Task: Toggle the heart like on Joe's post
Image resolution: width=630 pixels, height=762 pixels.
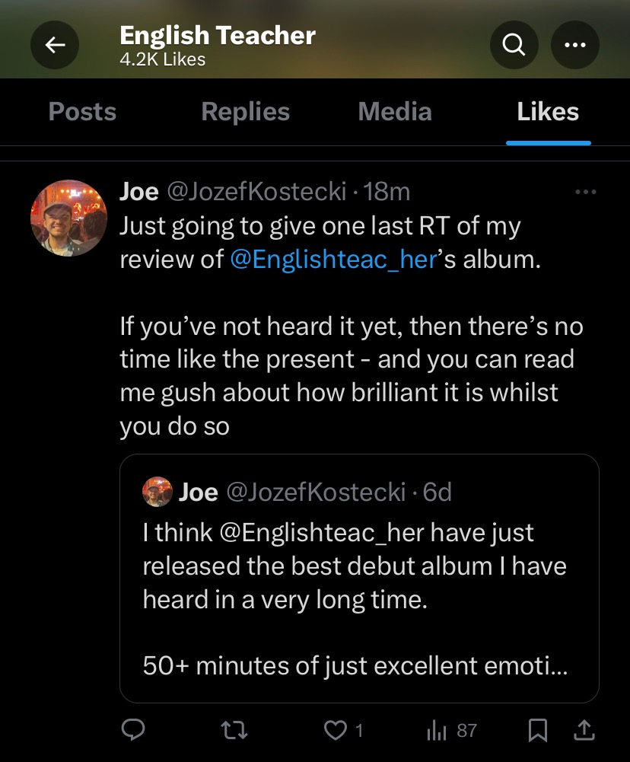Action: [335, 731]
